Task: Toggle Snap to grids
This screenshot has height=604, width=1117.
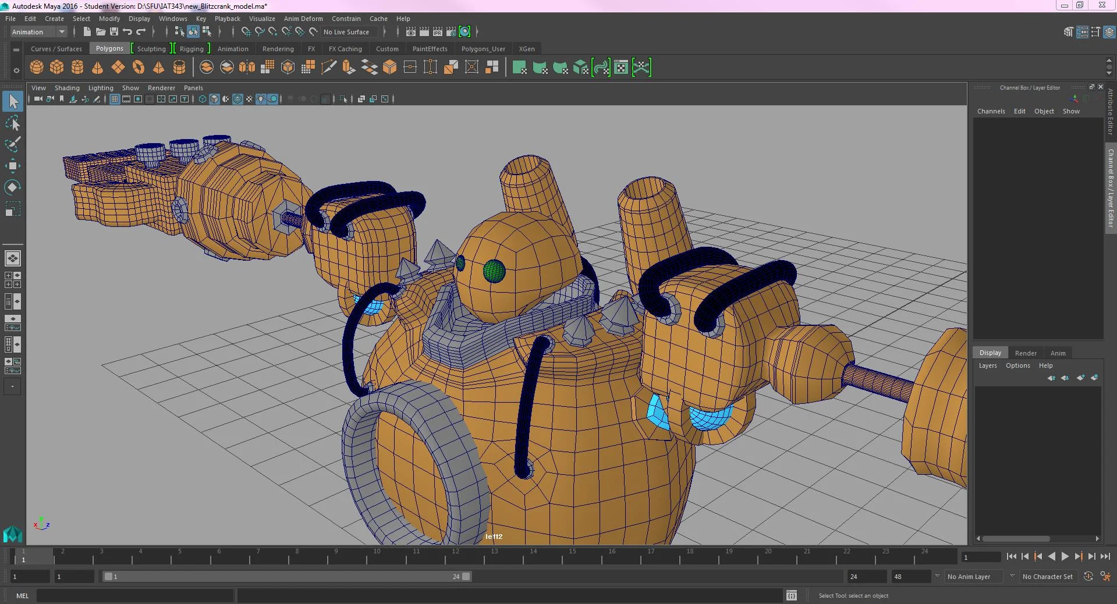Action: coord(246,31)
